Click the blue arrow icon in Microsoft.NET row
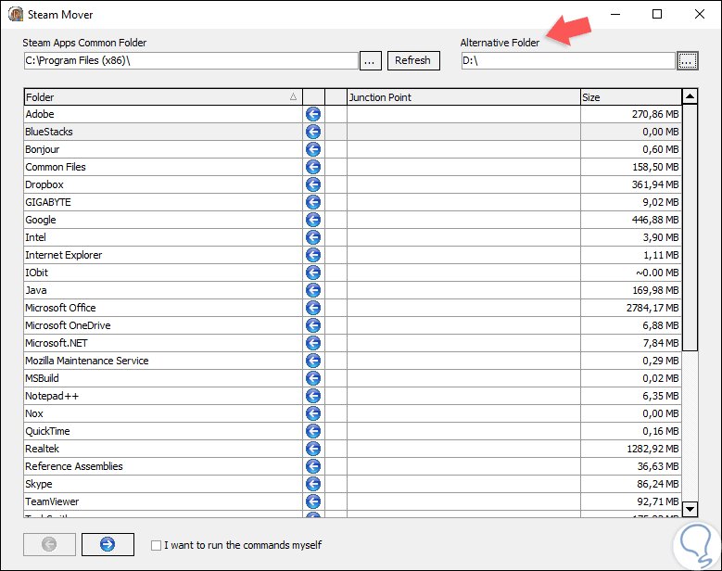Image resolution: width=722 pixels, height=571 pixels. [313, 343]
